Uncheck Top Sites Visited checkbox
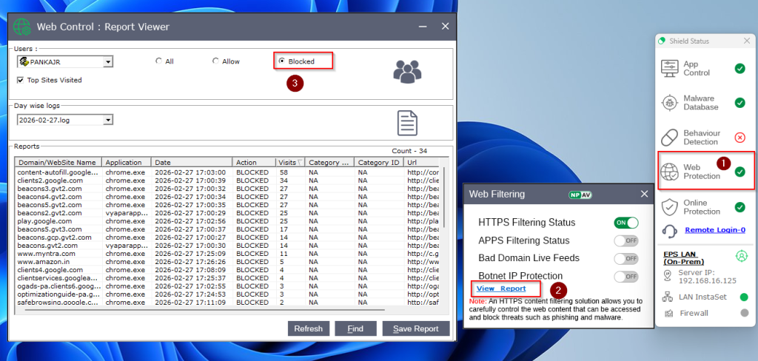The width and height of the screenshot is (758, 361). click(x=21, y=80)
